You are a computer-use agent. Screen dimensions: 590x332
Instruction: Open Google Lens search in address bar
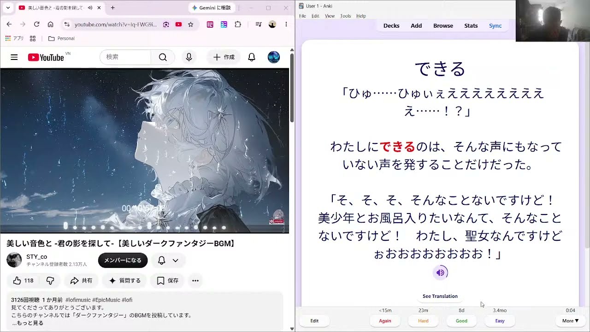coord(166,24)
